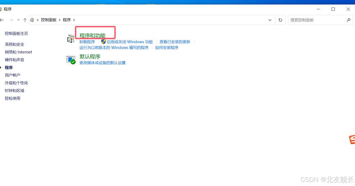Screen dimensions: 355x186
Task: Open 硬件和声音 category
Action: coord(14,60)
